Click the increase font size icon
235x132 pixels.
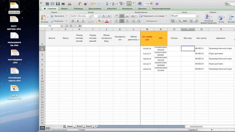pos(104,16)
